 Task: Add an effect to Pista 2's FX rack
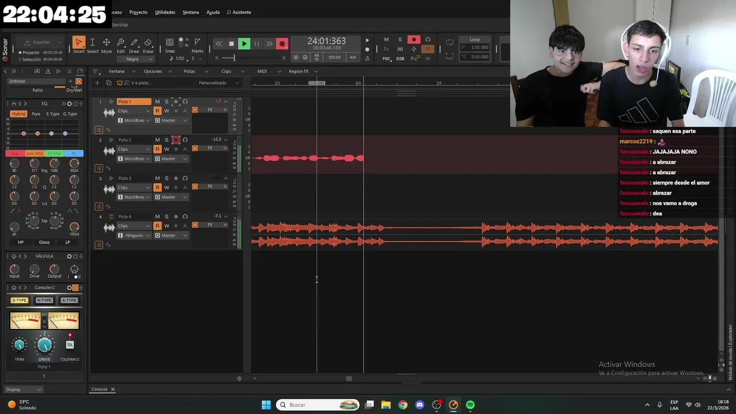click(225, 148)
